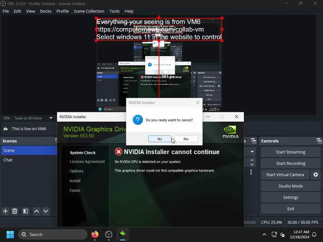Minimize the NVIDIA Installer window
323x242 pixels.
(208, 117)
